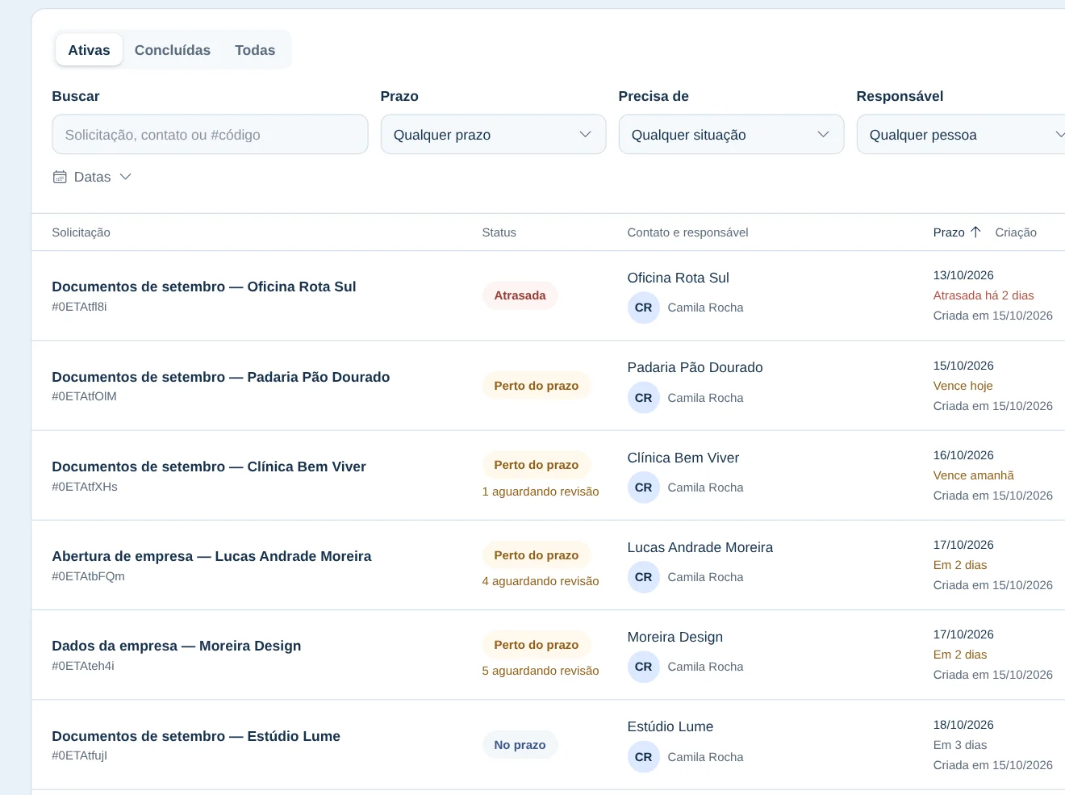
Task: Click the No prazo status badge
Action: point(520,745)
